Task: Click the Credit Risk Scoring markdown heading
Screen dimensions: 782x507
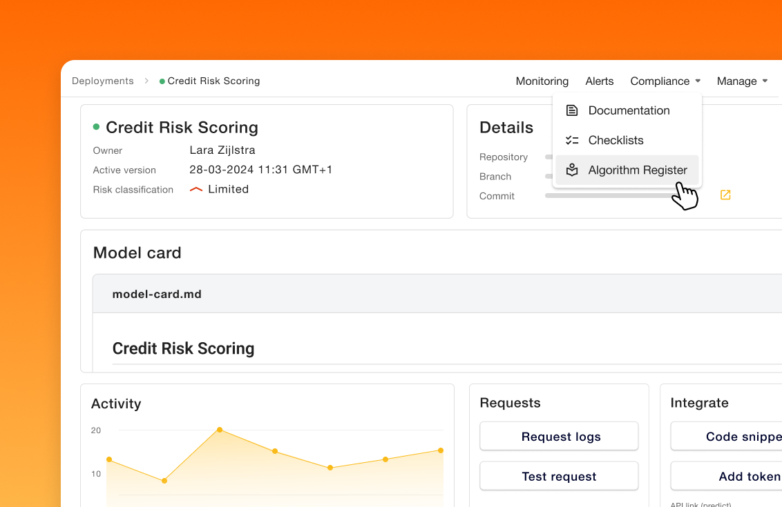Action: tap(183, 348)
